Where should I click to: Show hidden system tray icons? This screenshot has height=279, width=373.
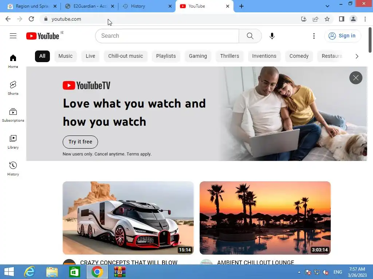coord(299,272)
